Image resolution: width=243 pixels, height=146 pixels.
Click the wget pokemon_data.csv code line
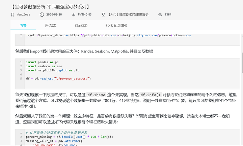pyautogui.click(x=109, y=35)
